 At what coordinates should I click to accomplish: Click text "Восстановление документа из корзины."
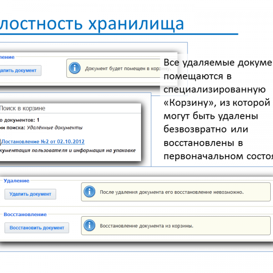[146, 225]
